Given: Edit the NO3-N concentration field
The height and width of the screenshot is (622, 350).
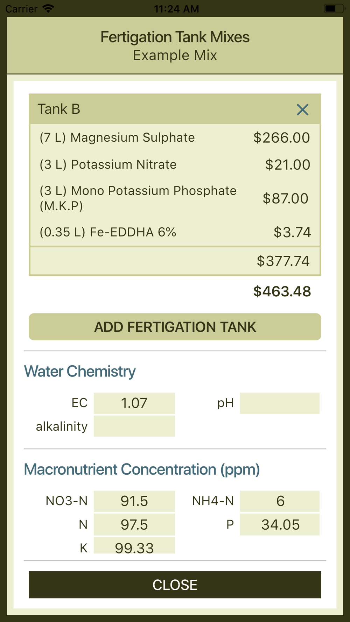Looking at the screenshot, I should coord(134,501).
